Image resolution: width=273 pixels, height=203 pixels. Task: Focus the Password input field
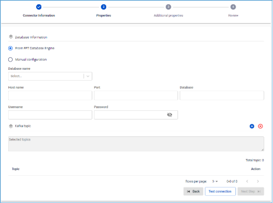[136, 115]
